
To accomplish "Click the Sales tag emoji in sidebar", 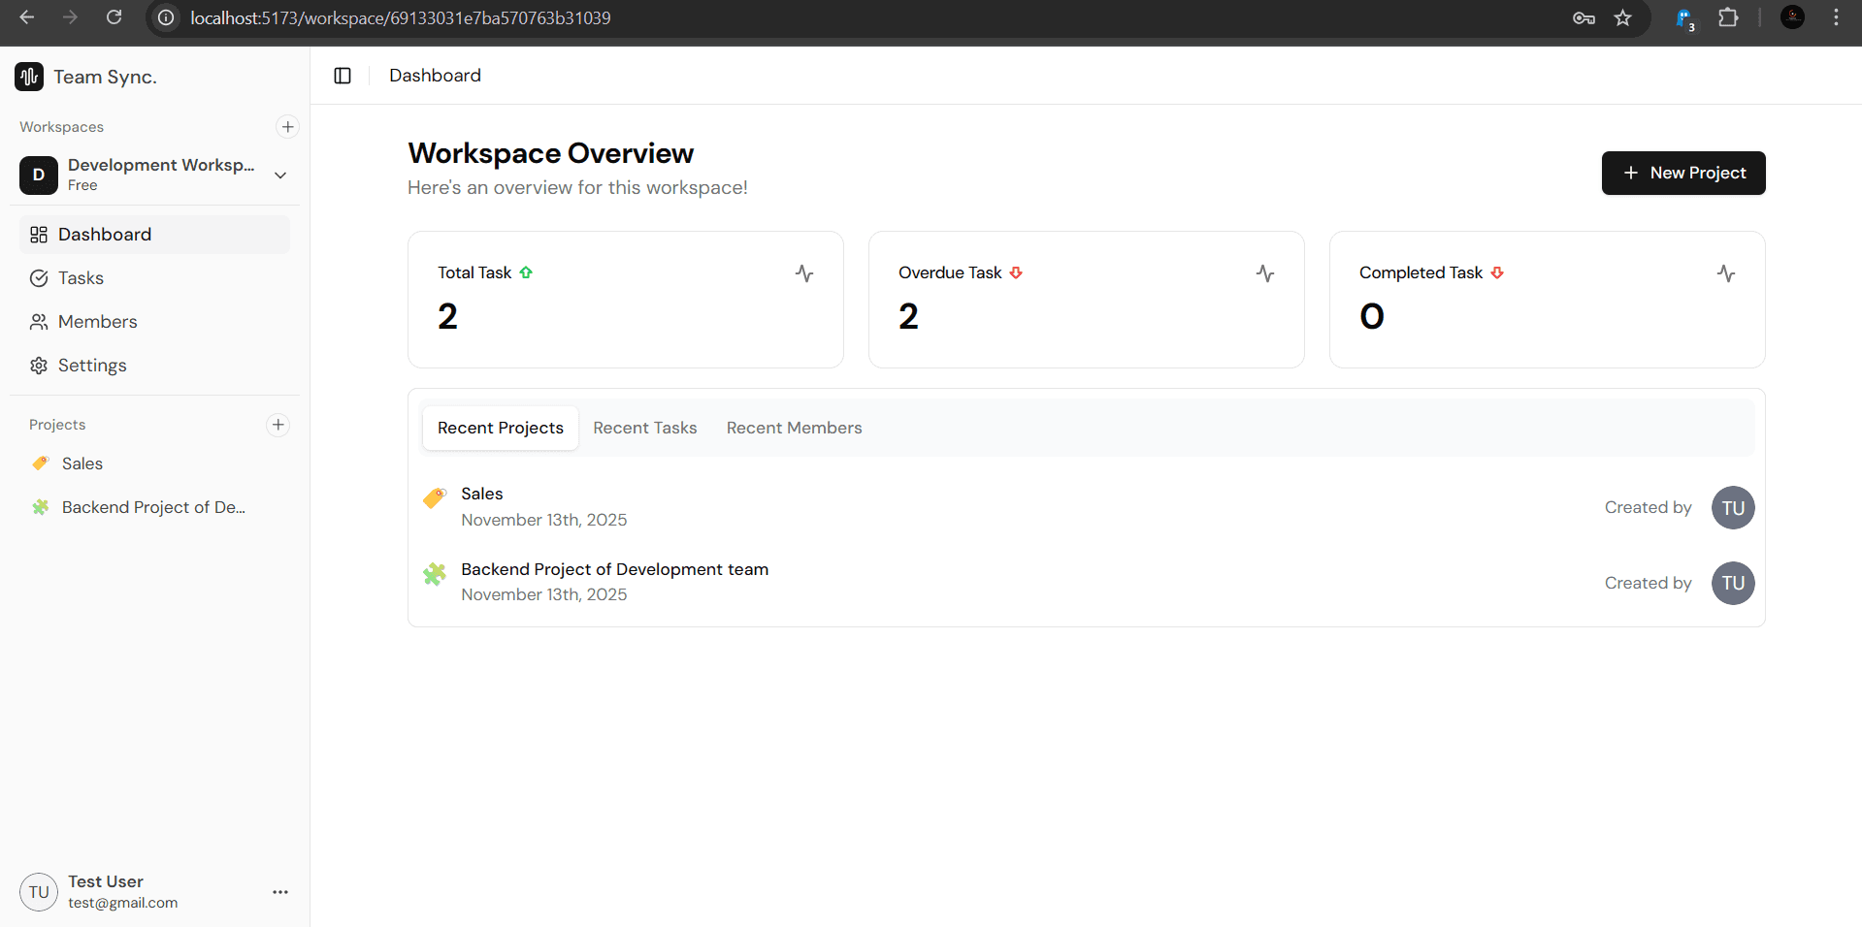I will (x=41, y=463).
